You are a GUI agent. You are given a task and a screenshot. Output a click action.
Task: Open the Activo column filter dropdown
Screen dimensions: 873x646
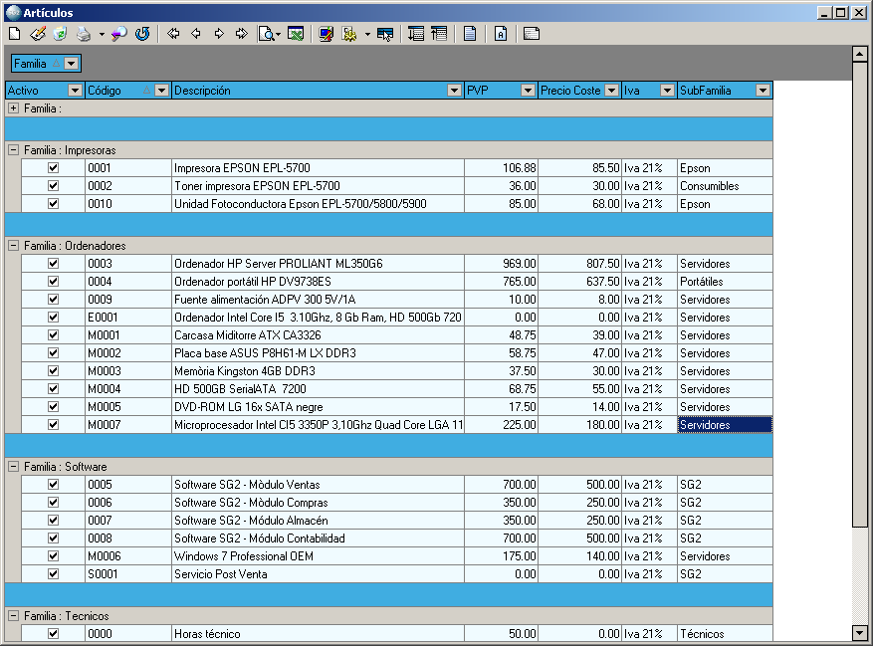coord(76,91)
